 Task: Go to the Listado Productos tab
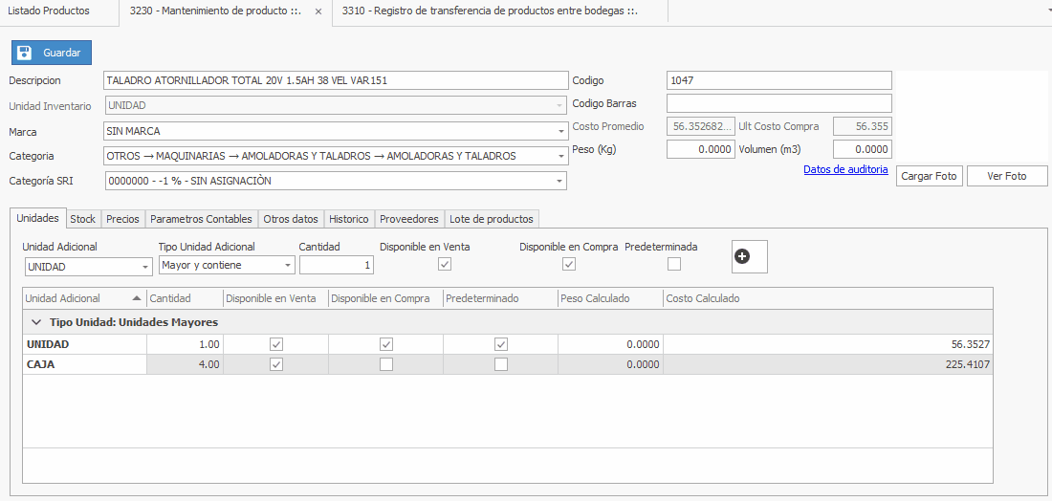click(49, 11)
